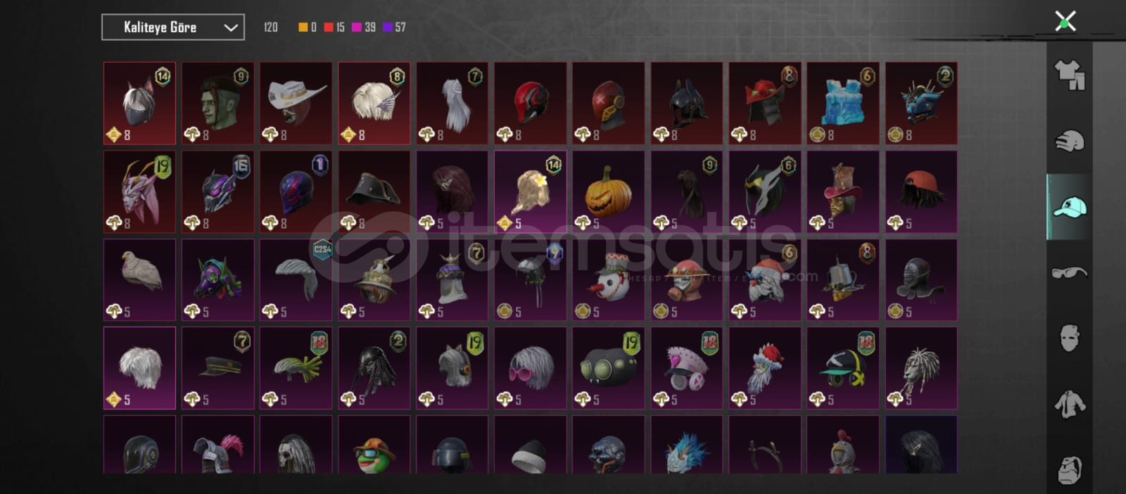Open the glasses category icon
The image size is (1126, 494).
click(x=1069, y=272)
